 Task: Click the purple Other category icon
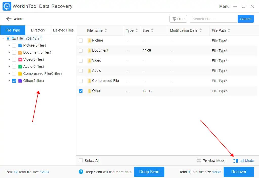click(20, 81)
